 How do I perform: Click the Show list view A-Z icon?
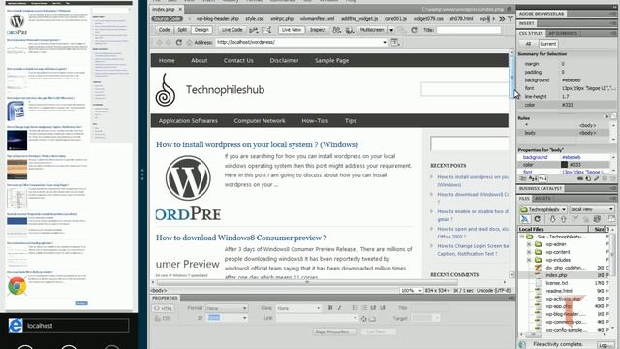(x=533, y=179)
